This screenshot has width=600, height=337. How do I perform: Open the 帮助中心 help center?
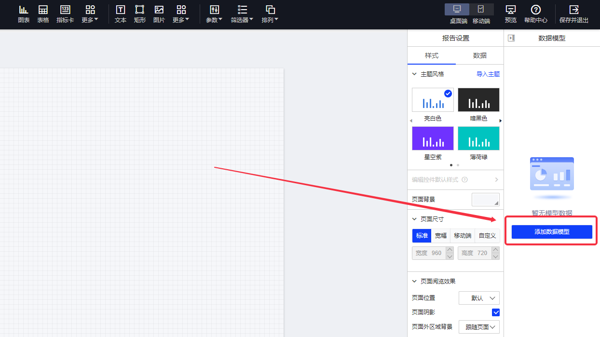click(x=535, y=14)
